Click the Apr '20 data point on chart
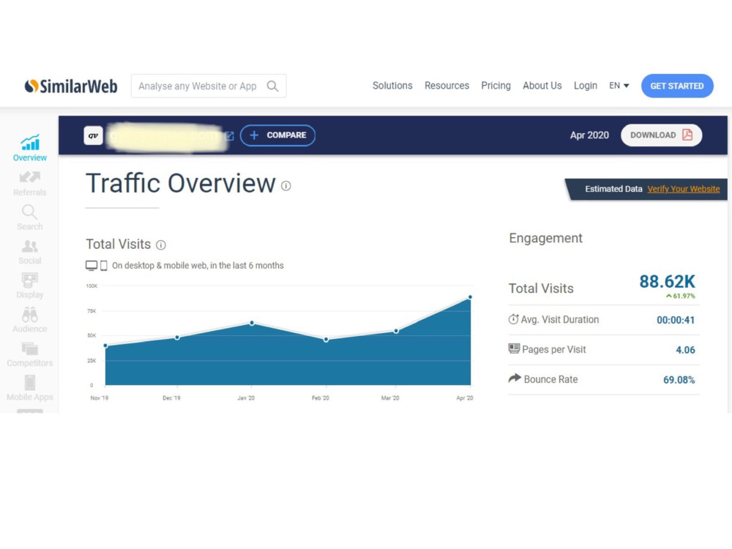This screenshot has width=732, height=549. click(470, 297)
